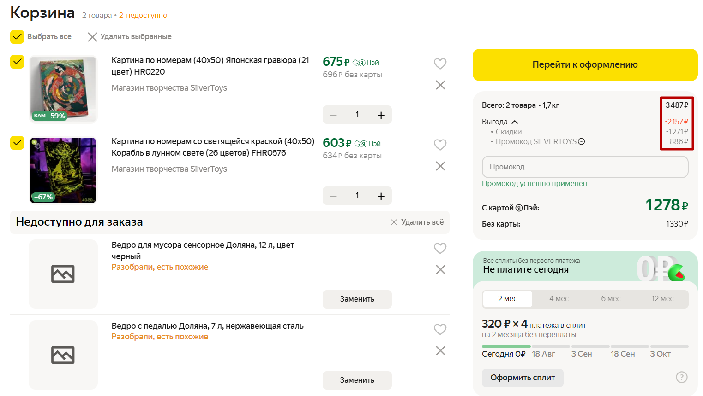Add Корабль в лунном свете to favorites
This screenshot has height=396, width=703.
point(440,145)
